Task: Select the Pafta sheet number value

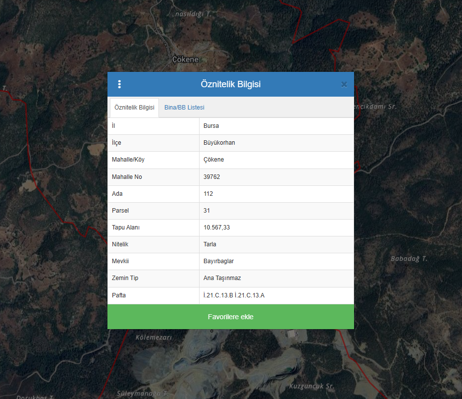Action: click(x=234, y=295)
